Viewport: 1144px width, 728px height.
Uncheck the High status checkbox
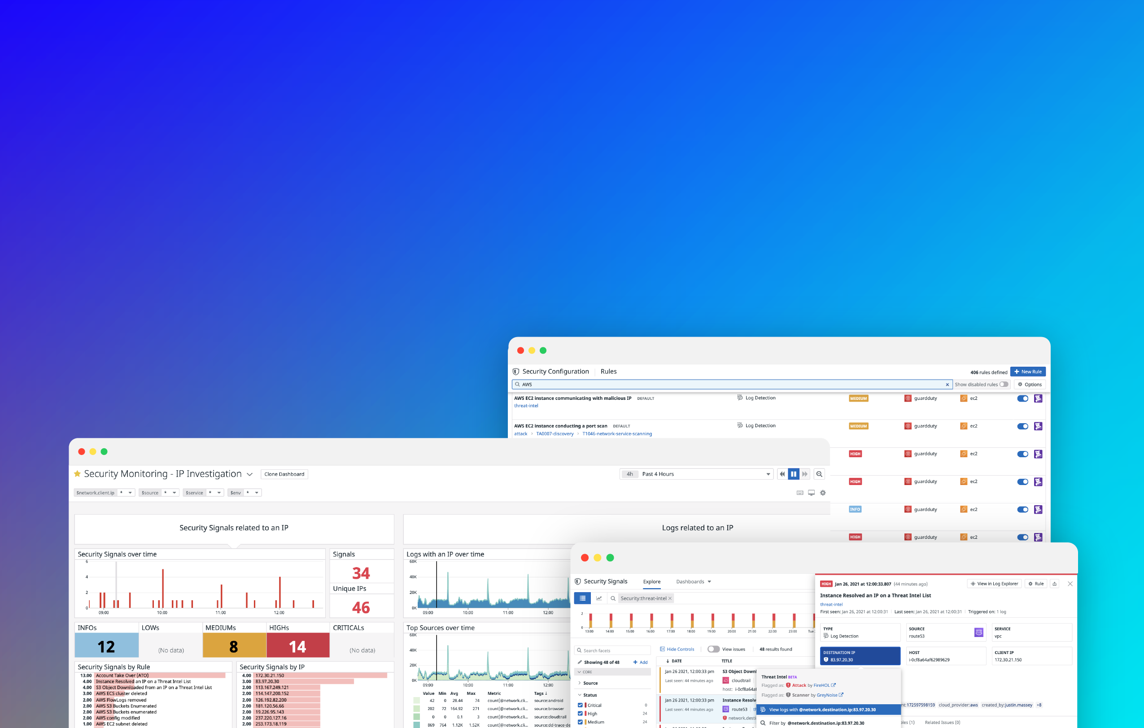(580, 713)
